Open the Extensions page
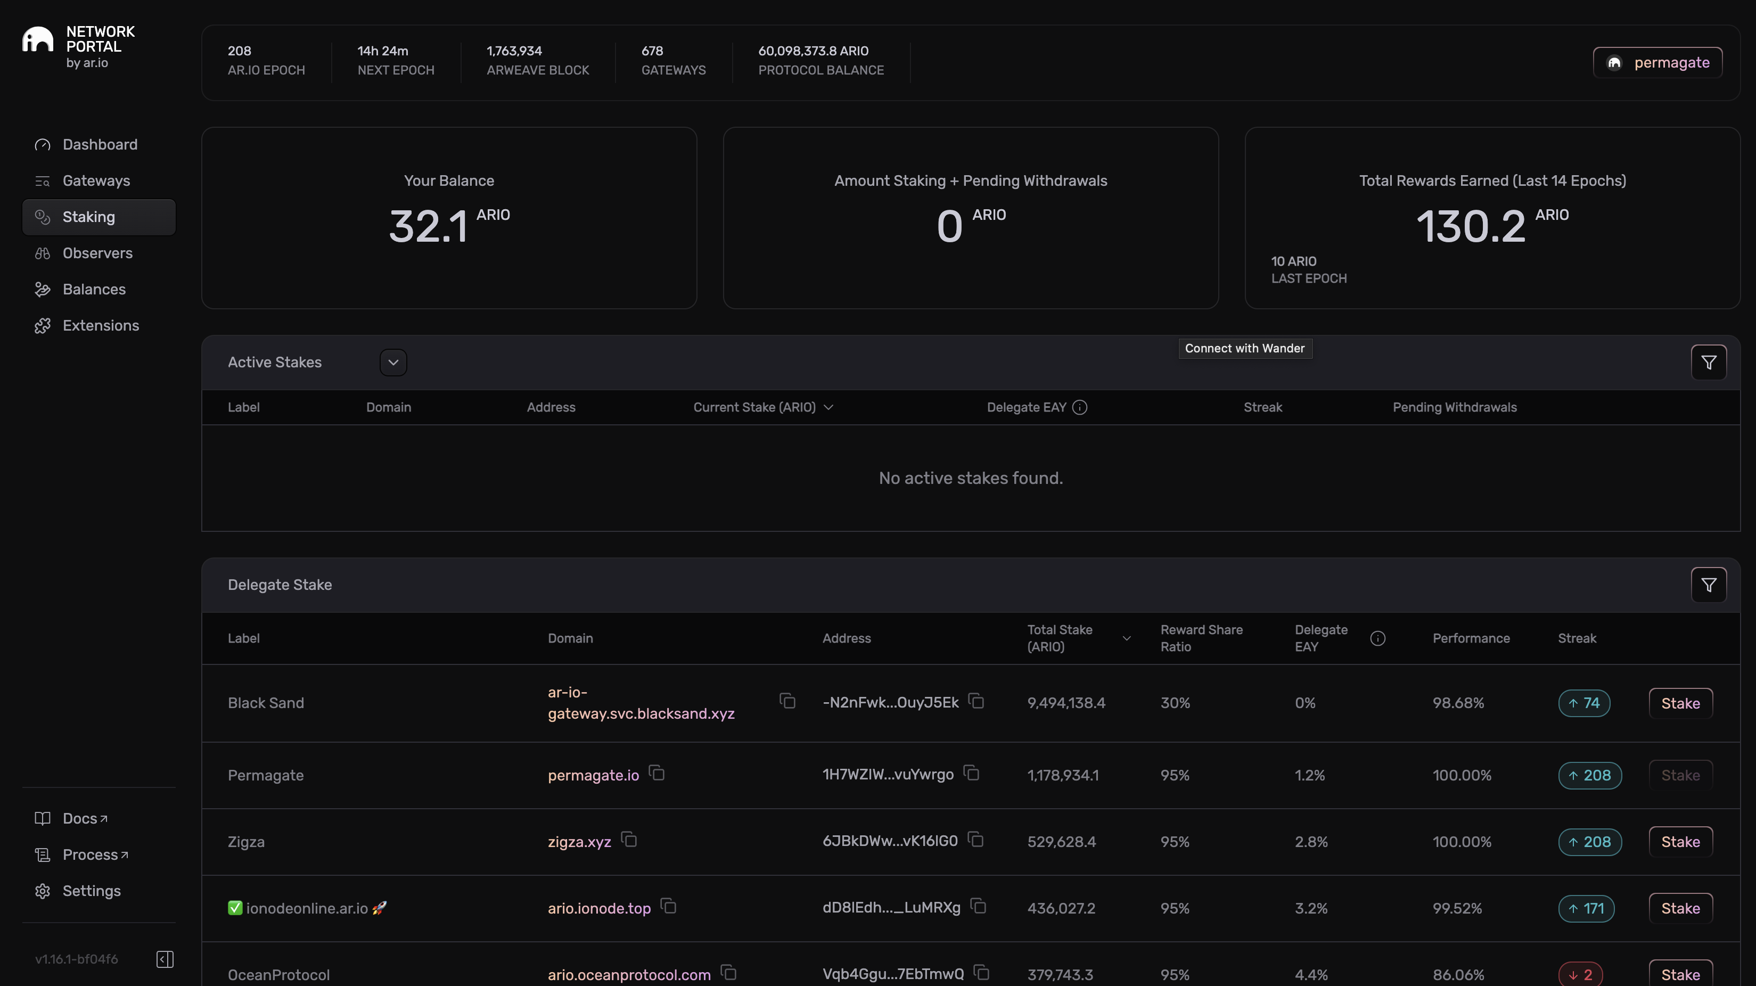 coord(101,325)
